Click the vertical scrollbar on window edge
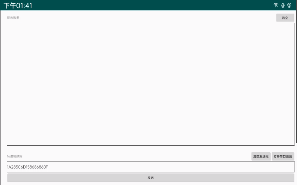The image size is (297, 185). 296,76
